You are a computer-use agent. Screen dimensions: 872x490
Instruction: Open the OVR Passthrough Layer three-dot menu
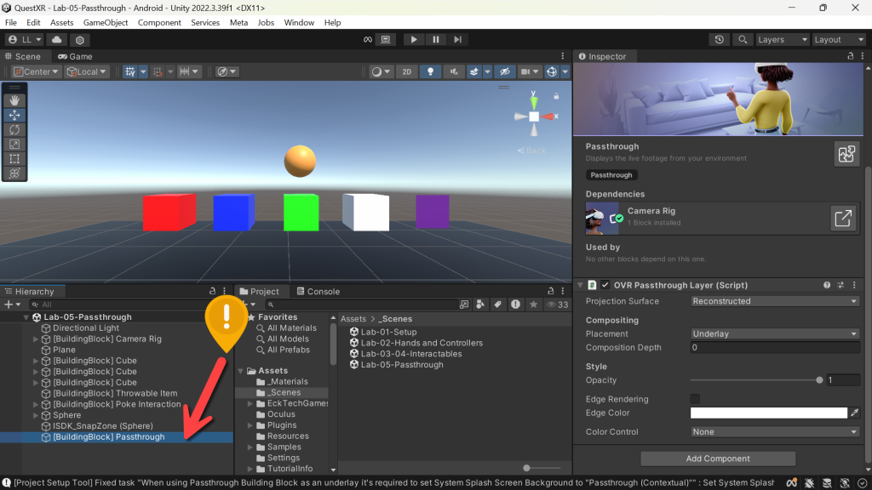point(855,285)
